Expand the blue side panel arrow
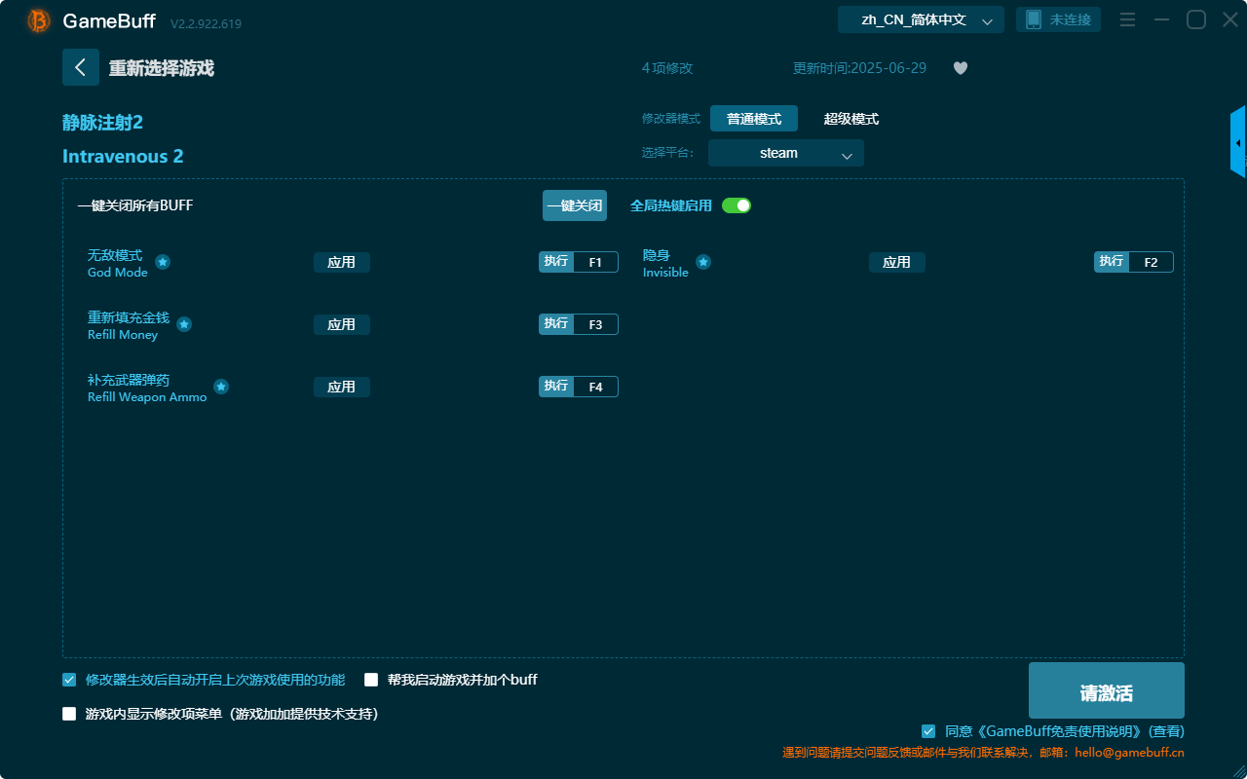This screenshot has height=779, width=1247. tap(1238, 142)
